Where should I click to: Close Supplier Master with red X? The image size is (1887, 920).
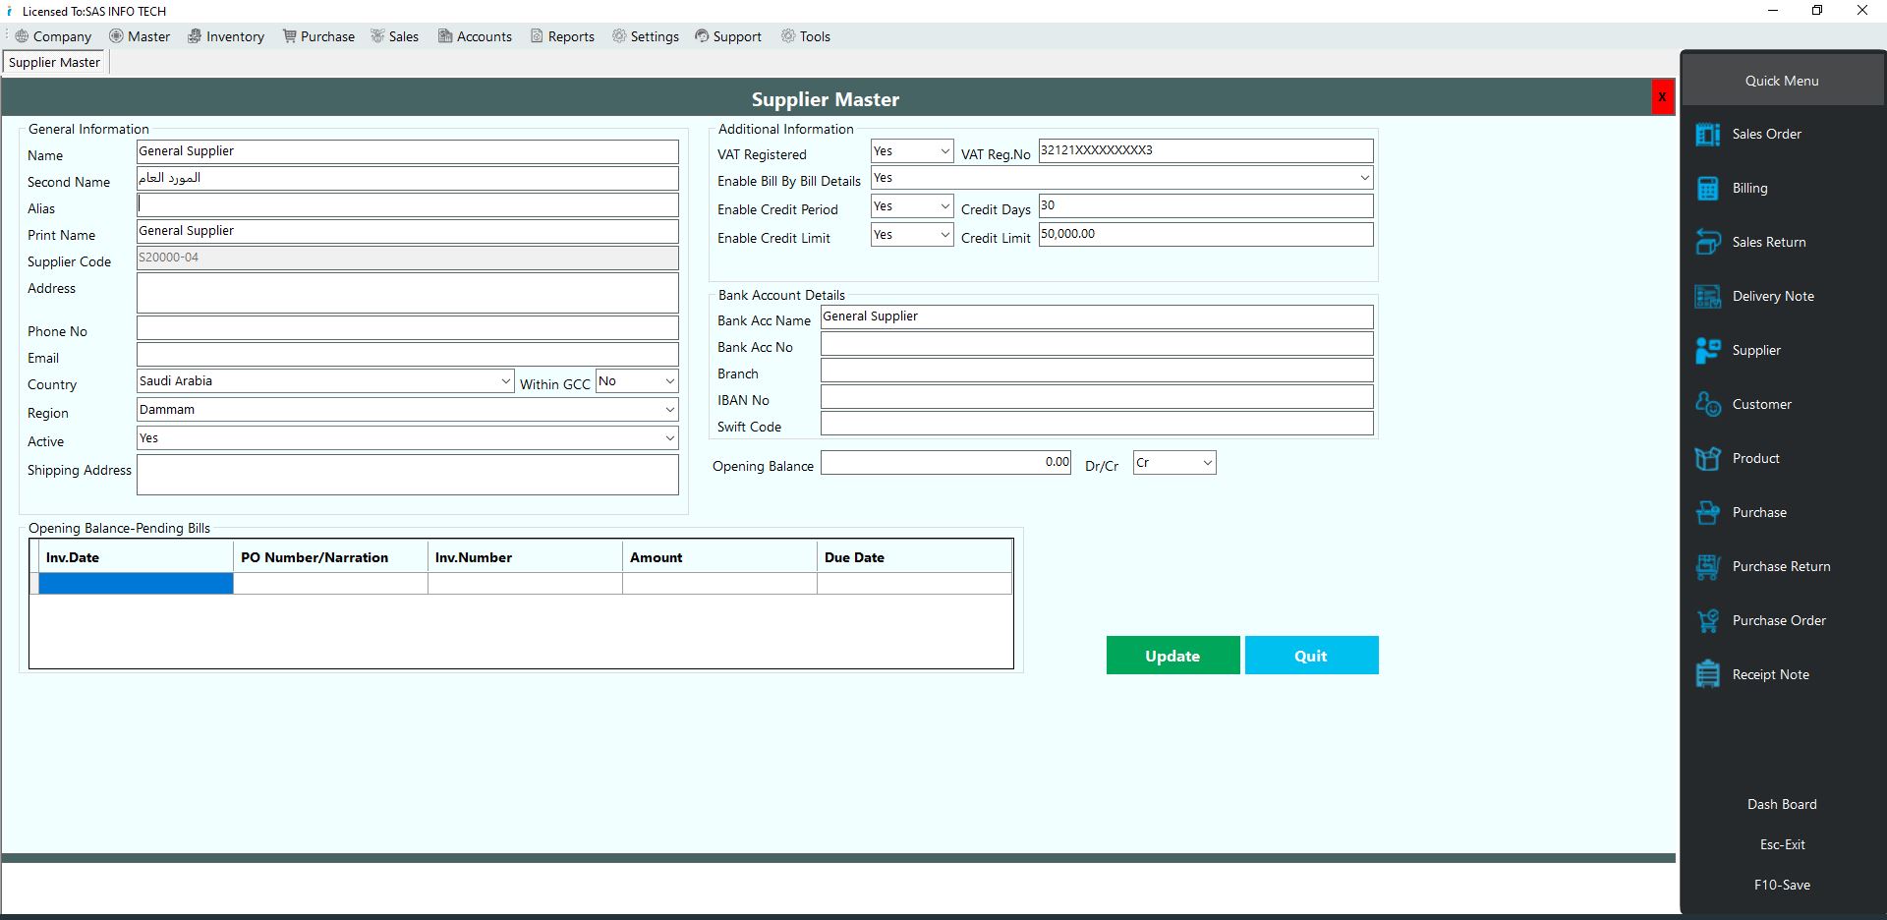(1662, 97)
